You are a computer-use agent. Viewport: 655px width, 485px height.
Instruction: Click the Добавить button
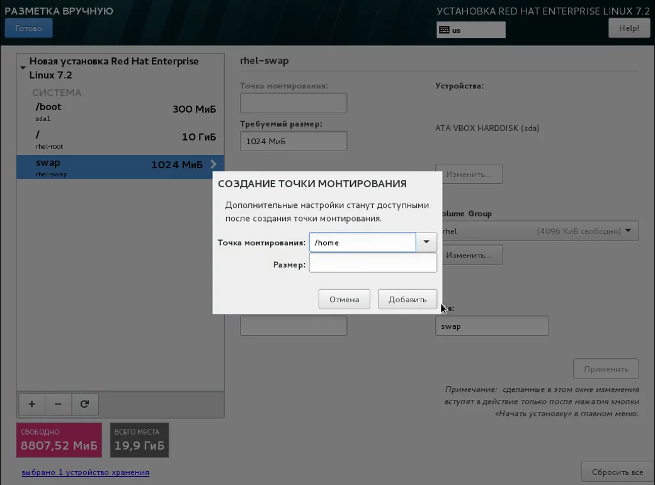click(407, 299)
